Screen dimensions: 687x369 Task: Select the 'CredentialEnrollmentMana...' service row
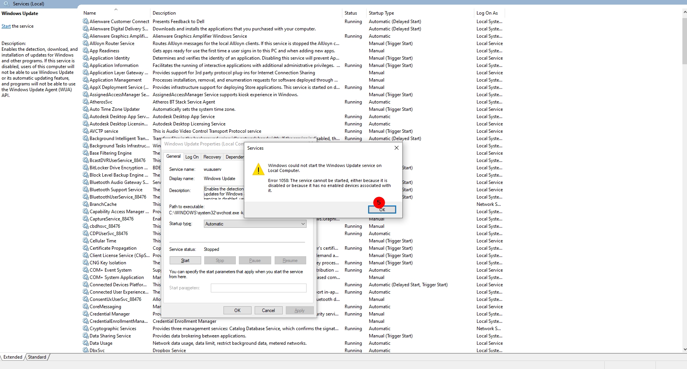tap(293, 321)
